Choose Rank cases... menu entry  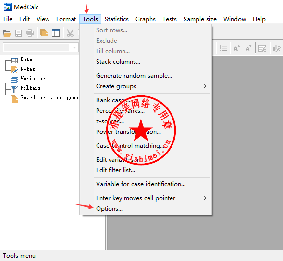[x=146, y=100]
